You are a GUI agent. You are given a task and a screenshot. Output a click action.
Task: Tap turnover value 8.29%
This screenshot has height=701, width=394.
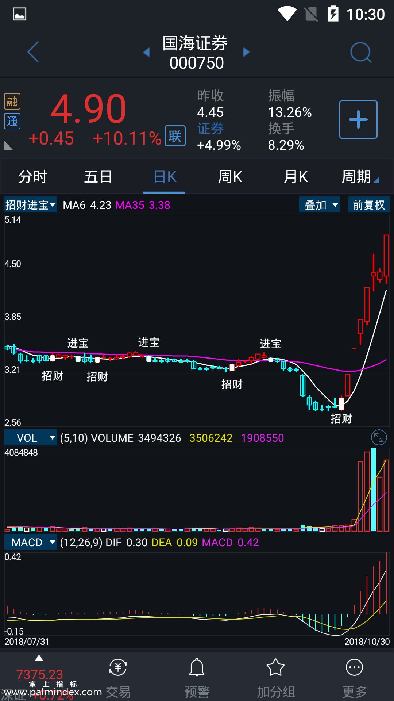286,145
